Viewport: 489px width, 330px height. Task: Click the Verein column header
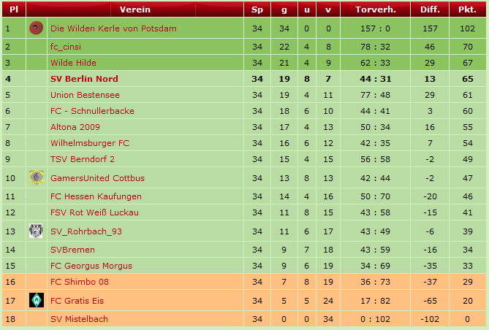point(135,9)
